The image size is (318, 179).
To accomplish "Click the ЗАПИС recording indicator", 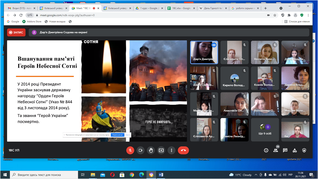I will (16, 32).
